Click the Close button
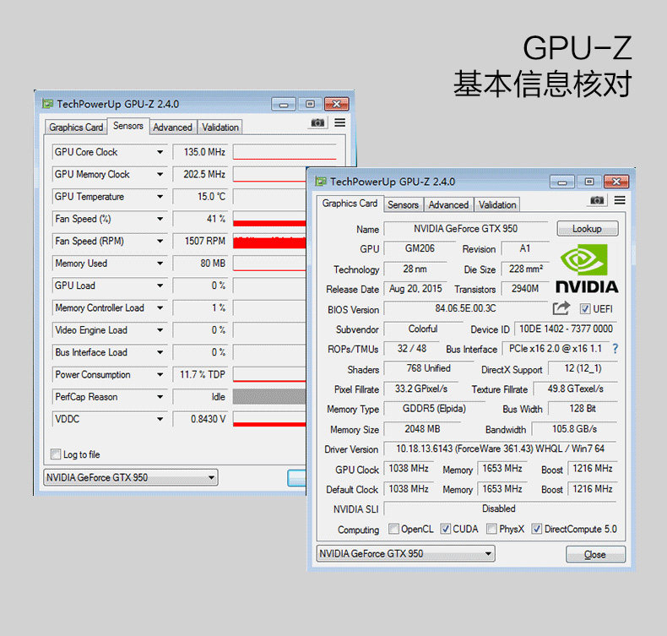667x636 pixels. pyautogui.click(x=595, y=554)
